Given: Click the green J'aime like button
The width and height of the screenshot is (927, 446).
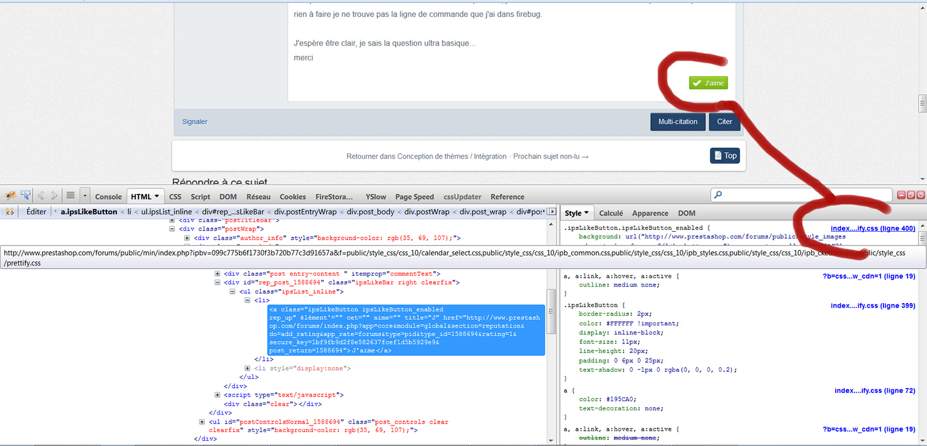Looking at the screenshot, I should (708, 83).
